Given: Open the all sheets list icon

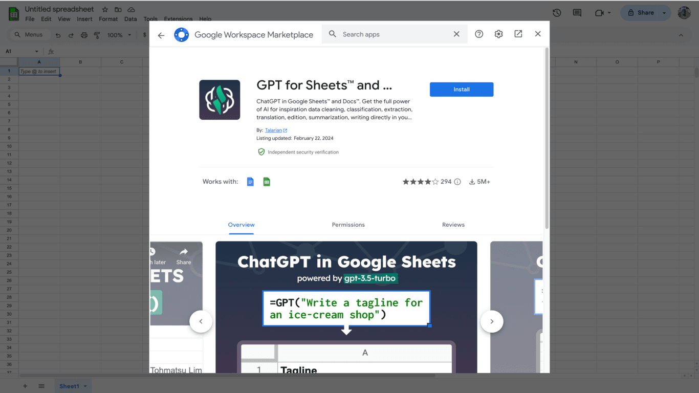Looking at the screenshot, I should [41, 386].
